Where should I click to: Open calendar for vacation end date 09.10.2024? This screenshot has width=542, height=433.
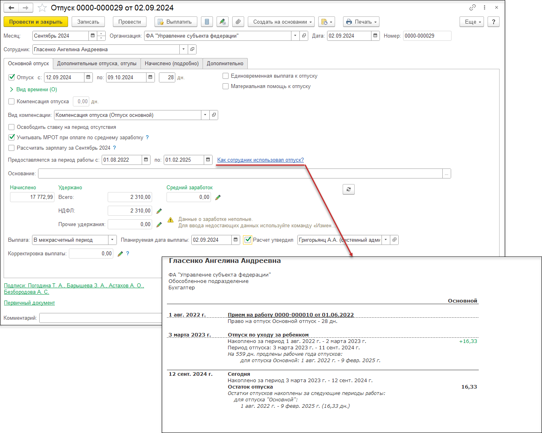pos(150,77)
